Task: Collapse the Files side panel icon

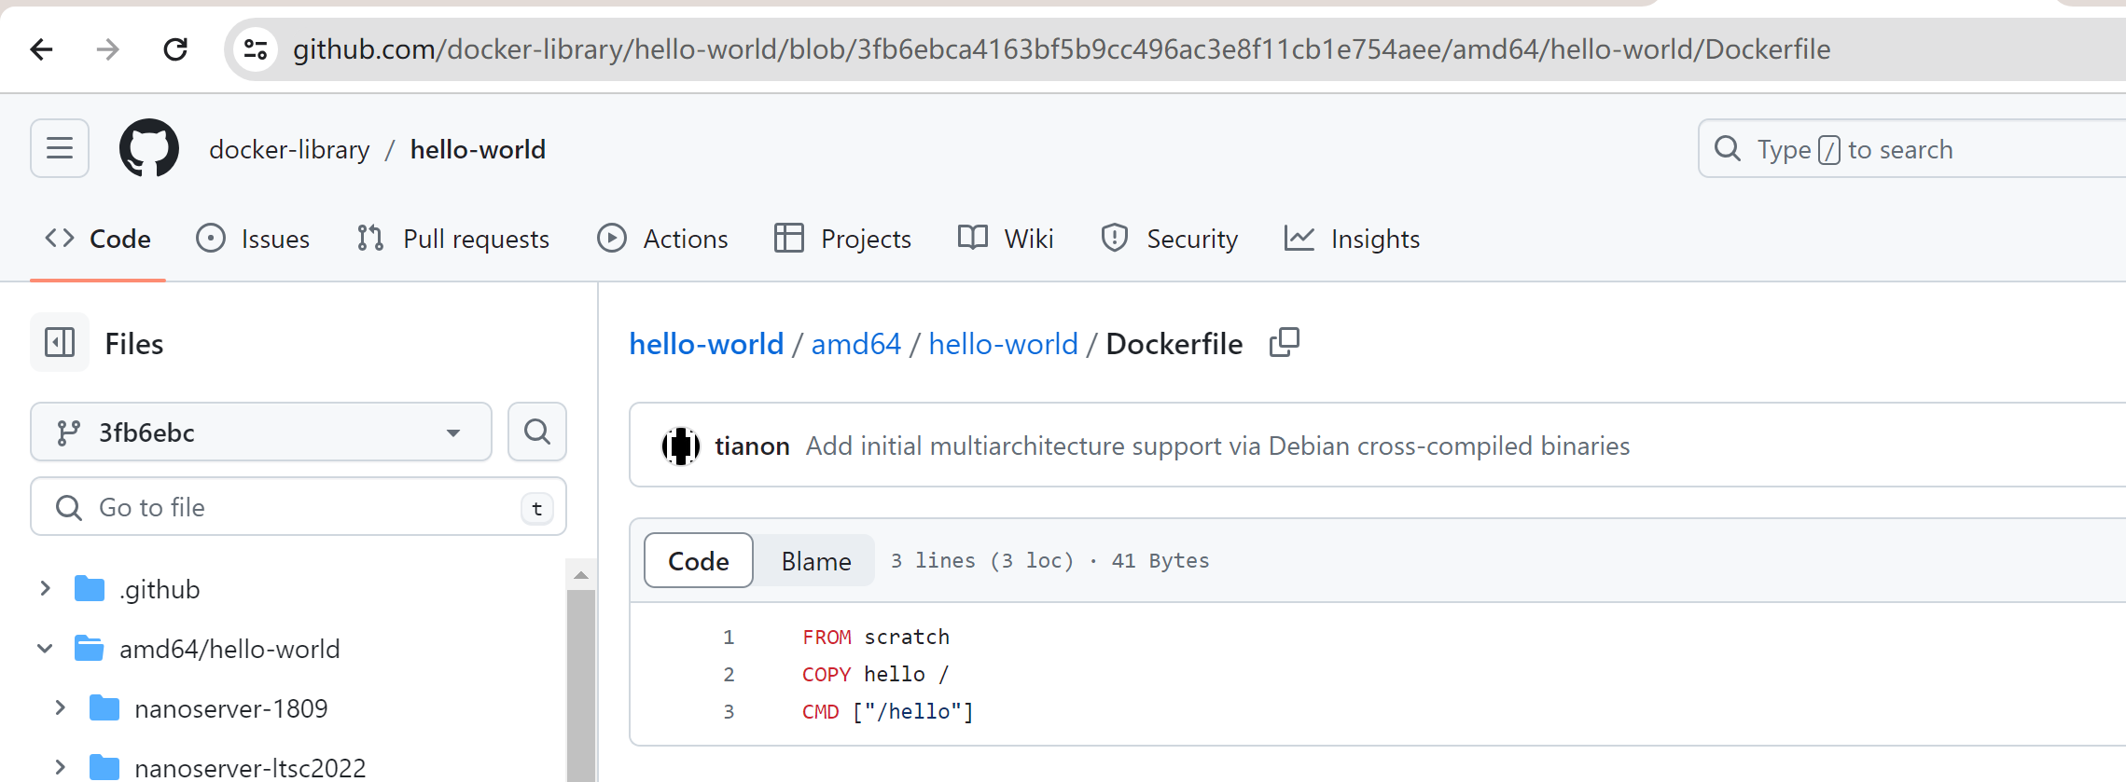Action: pos(60,343)
